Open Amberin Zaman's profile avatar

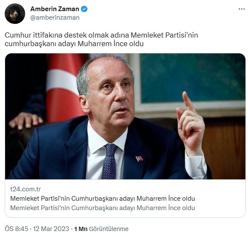pyautogui.click(x=15, y=14)
